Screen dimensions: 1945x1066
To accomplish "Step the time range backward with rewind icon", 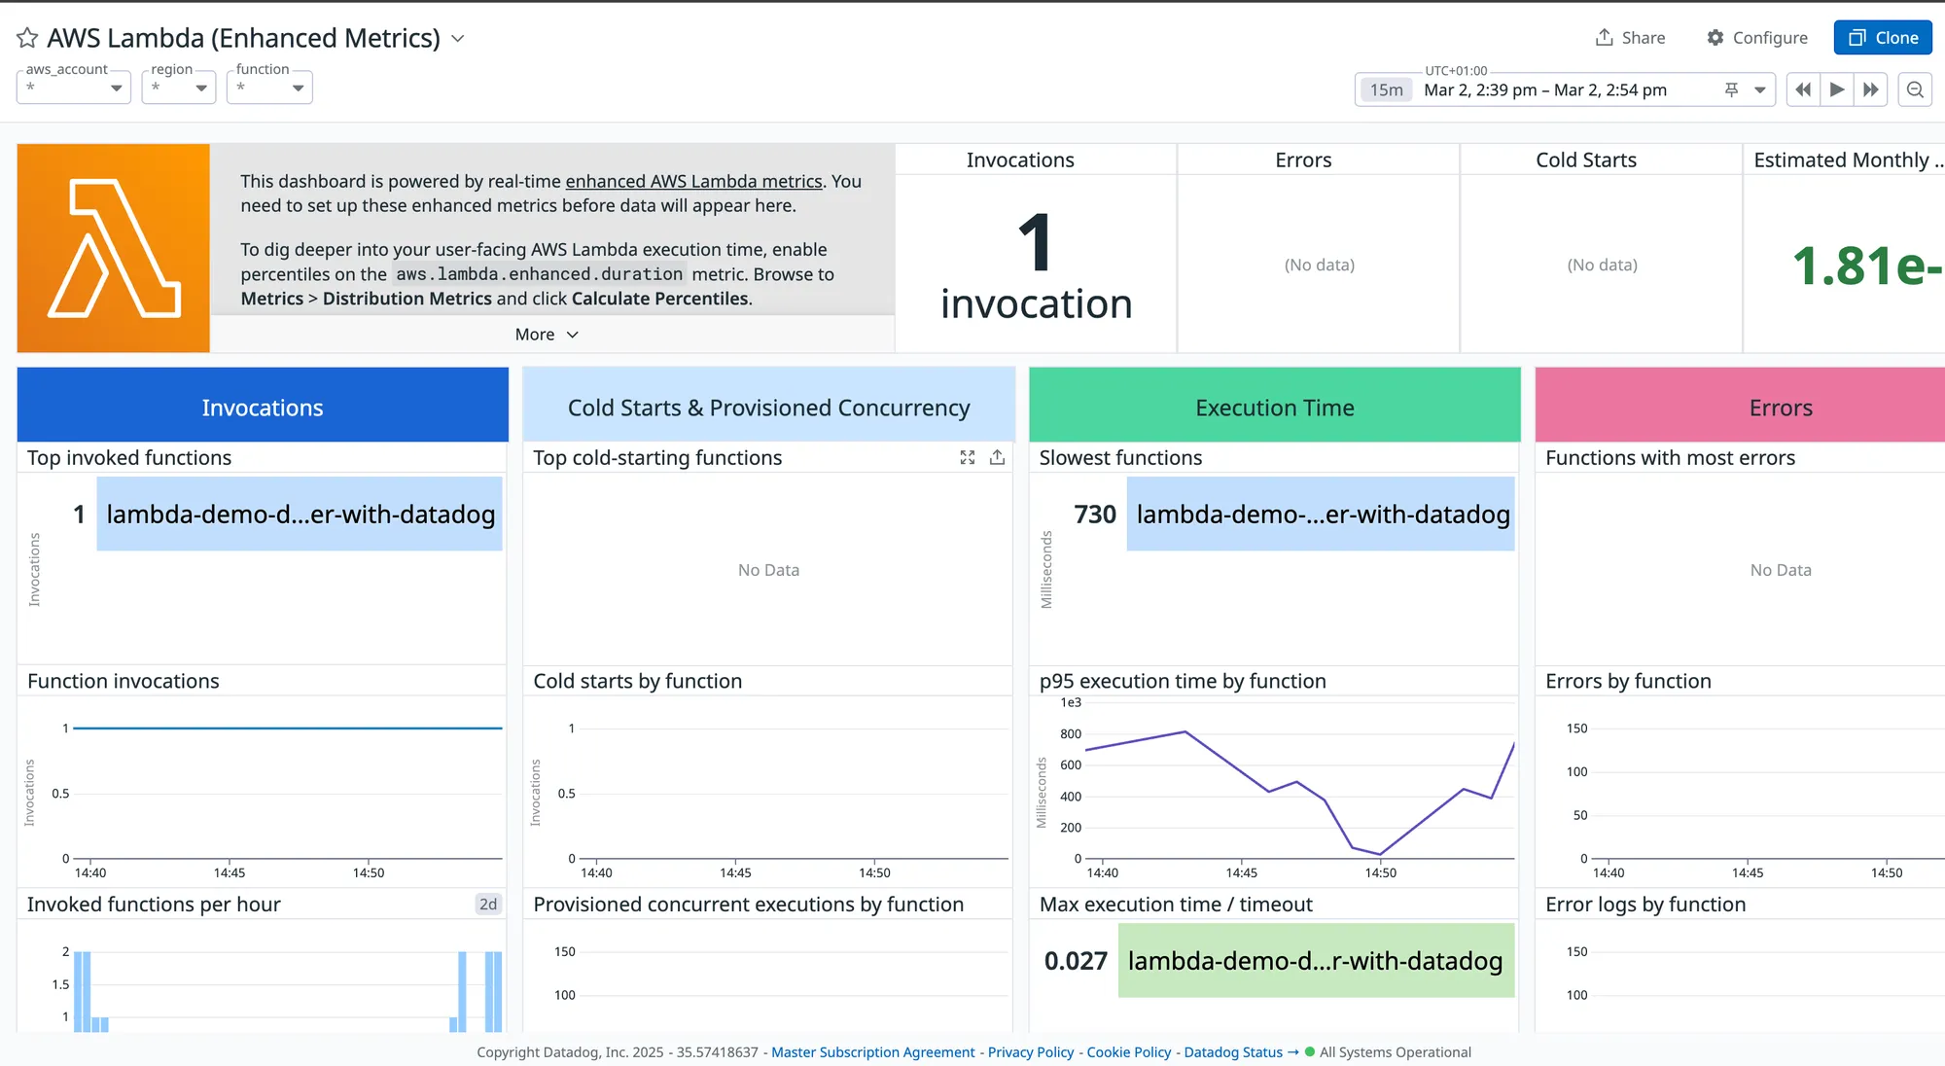I will 1802,89.
